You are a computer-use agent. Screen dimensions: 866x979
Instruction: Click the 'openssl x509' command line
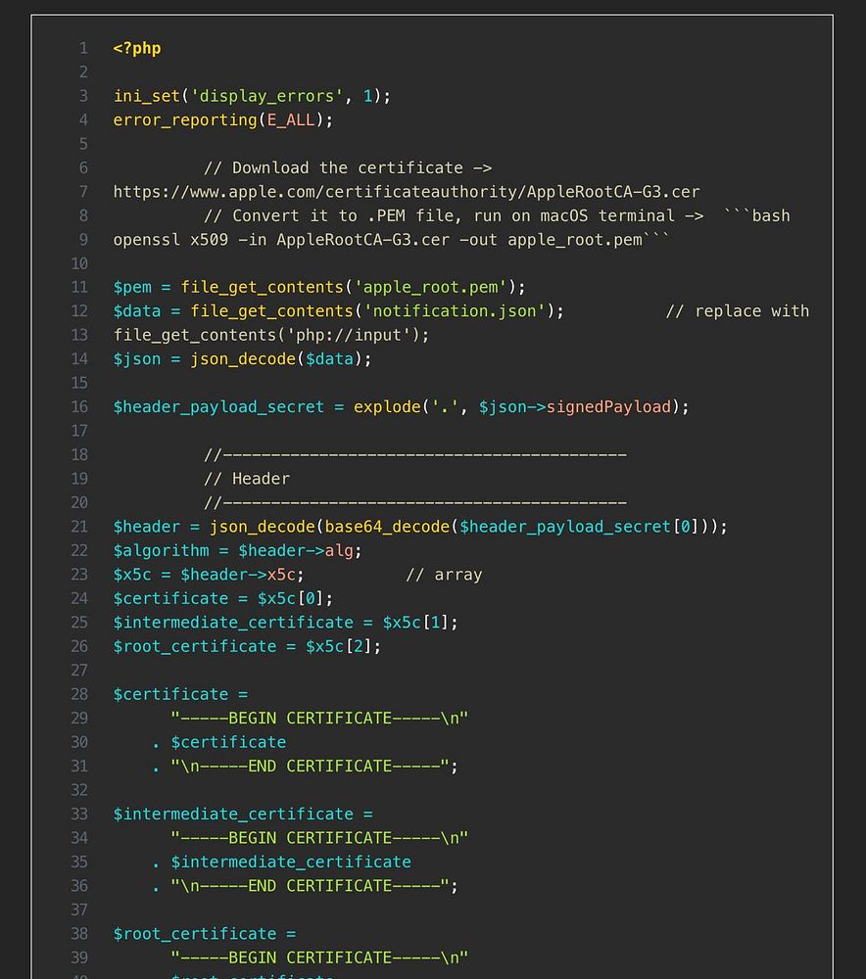391,240
